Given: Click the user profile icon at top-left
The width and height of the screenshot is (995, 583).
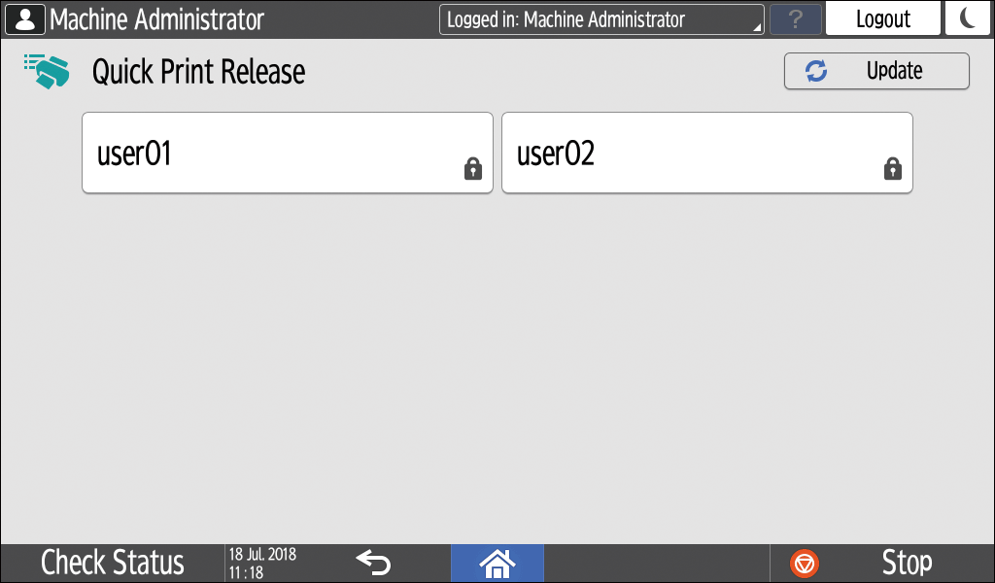Looking at the screenshot, I should click(24, 19).
